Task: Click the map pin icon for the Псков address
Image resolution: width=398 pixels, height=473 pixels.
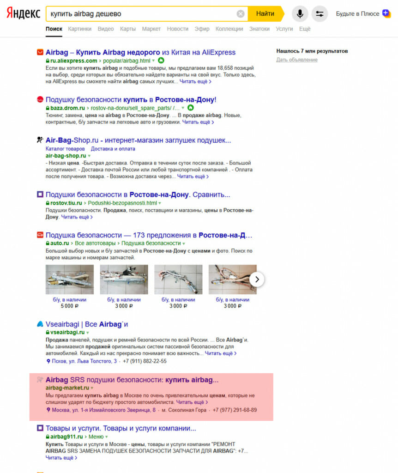Action: 48,361
